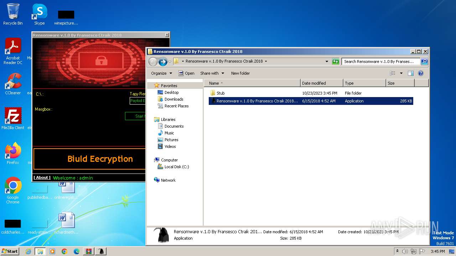Viewport: 456px width, 256px height.
Task: Click the Biuld Eecryption button
Action: pyautogui.click(x=89, y=159)
